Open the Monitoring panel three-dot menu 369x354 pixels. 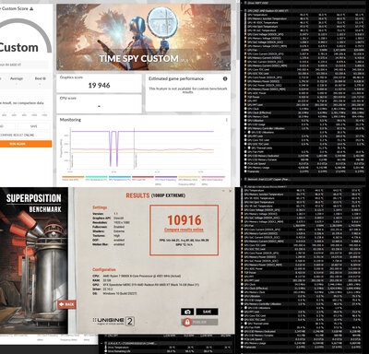click(227, 120)
